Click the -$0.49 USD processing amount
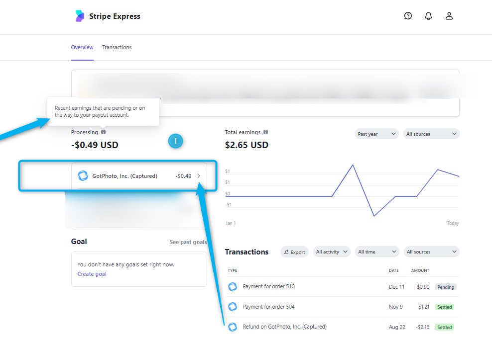Image resolution: width=492 pixels, height=337 pixels. 95,145
